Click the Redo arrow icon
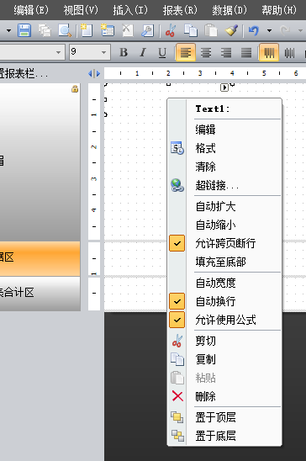The height and width of the screenshot is (461, 306). pos(286,30)
